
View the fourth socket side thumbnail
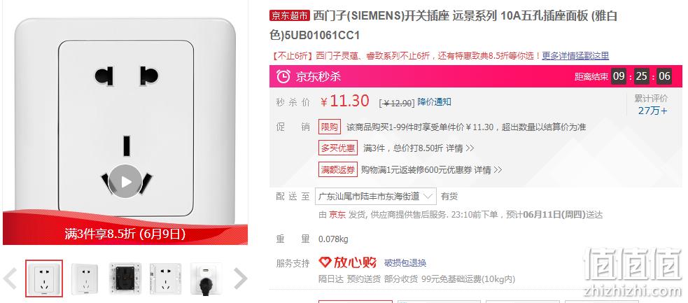(165, 278)
